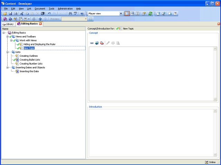221x165 pixels.
Task: Move item up with blue arrow
Action: pos(40,19)
